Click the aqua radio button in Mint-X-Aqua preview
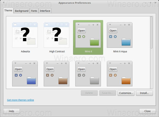The width and height of the screenshot is (159, 117). point(115,36)
